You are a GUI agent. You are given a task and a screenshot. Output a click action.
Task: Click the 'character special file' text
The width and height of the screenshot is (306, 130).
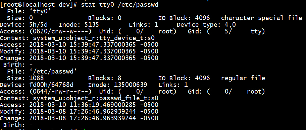pyautogui.click(x=261, y=18)
